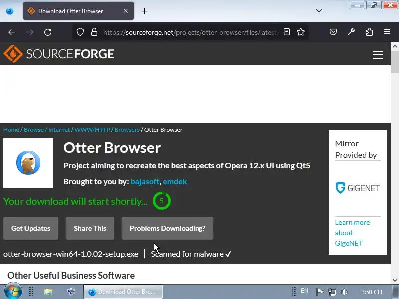Viewport: 399px width, 299px height.
Task: Click the taskbar clock showing 3:50 CH
Action: point(371,292)
